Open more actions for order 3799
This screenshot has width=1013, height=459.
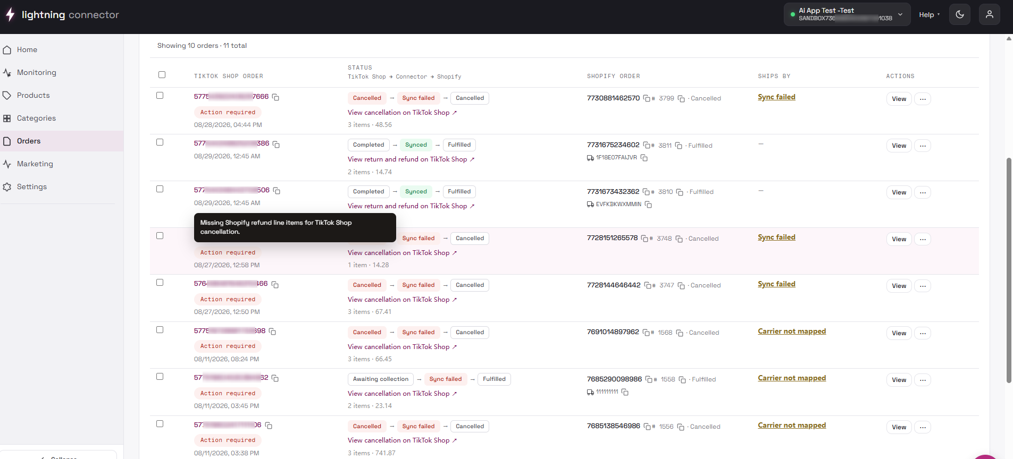(x=923, y=99)
